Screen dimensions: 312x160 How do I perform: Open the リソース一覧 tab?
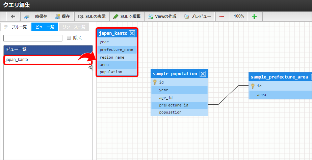click(x=74, y=27)
